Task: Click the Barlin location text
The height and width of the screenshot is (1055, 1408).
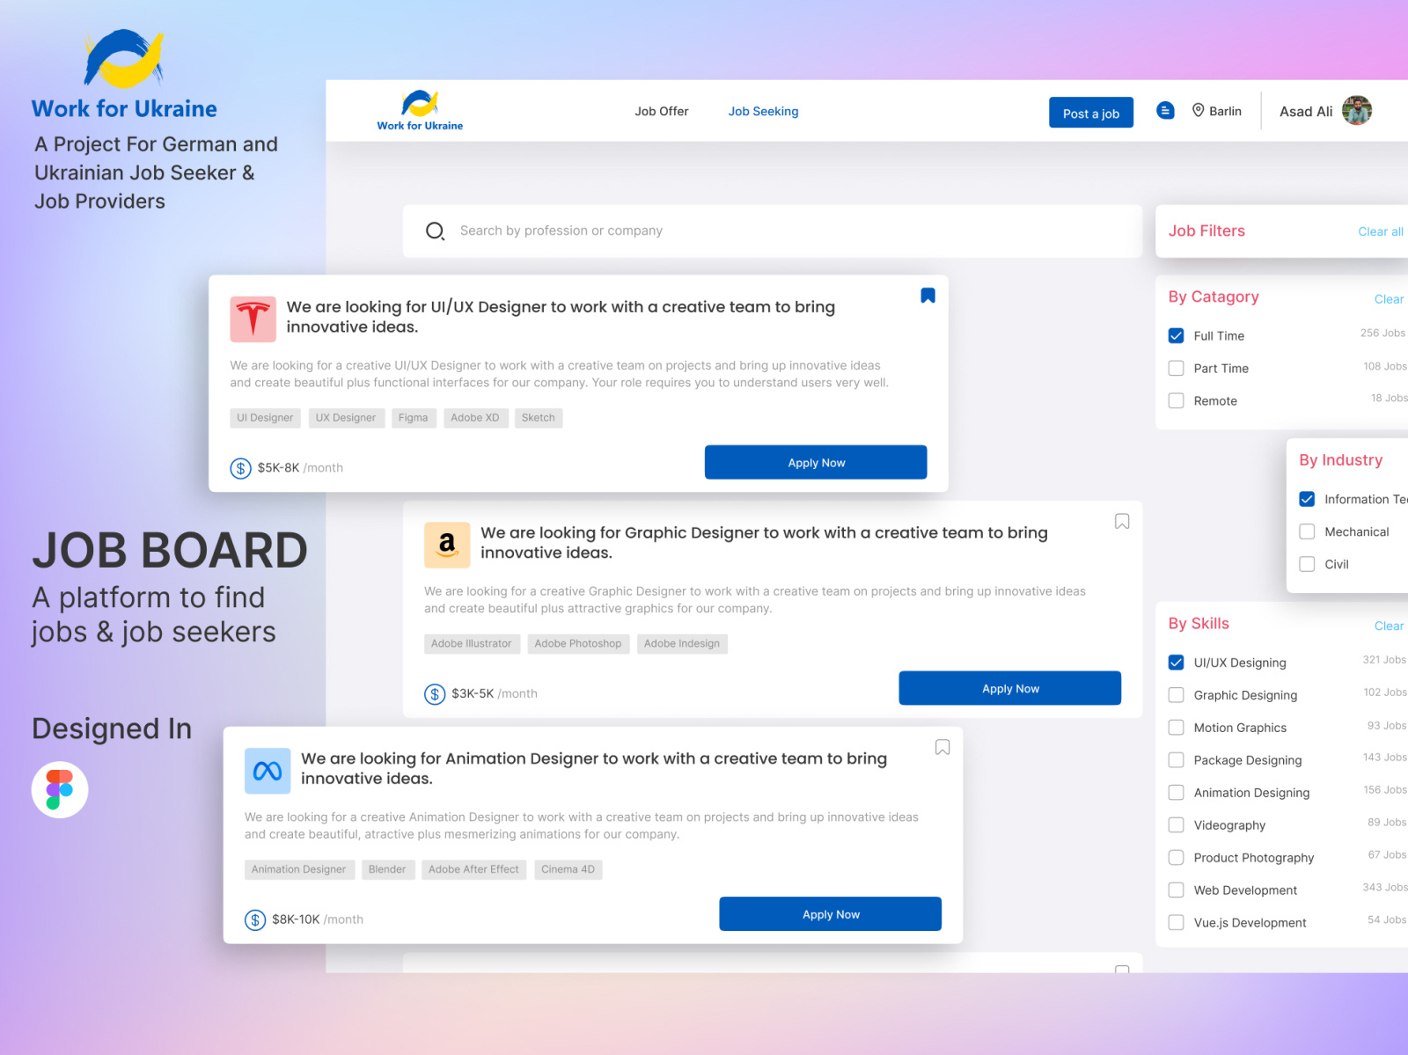Action: [1225, 111]
